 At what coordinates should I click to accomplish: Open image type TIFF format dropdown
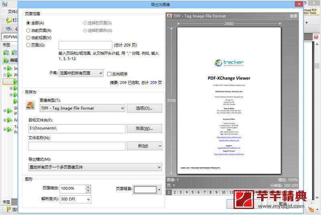pyautogui.click(x=82, y=108)
